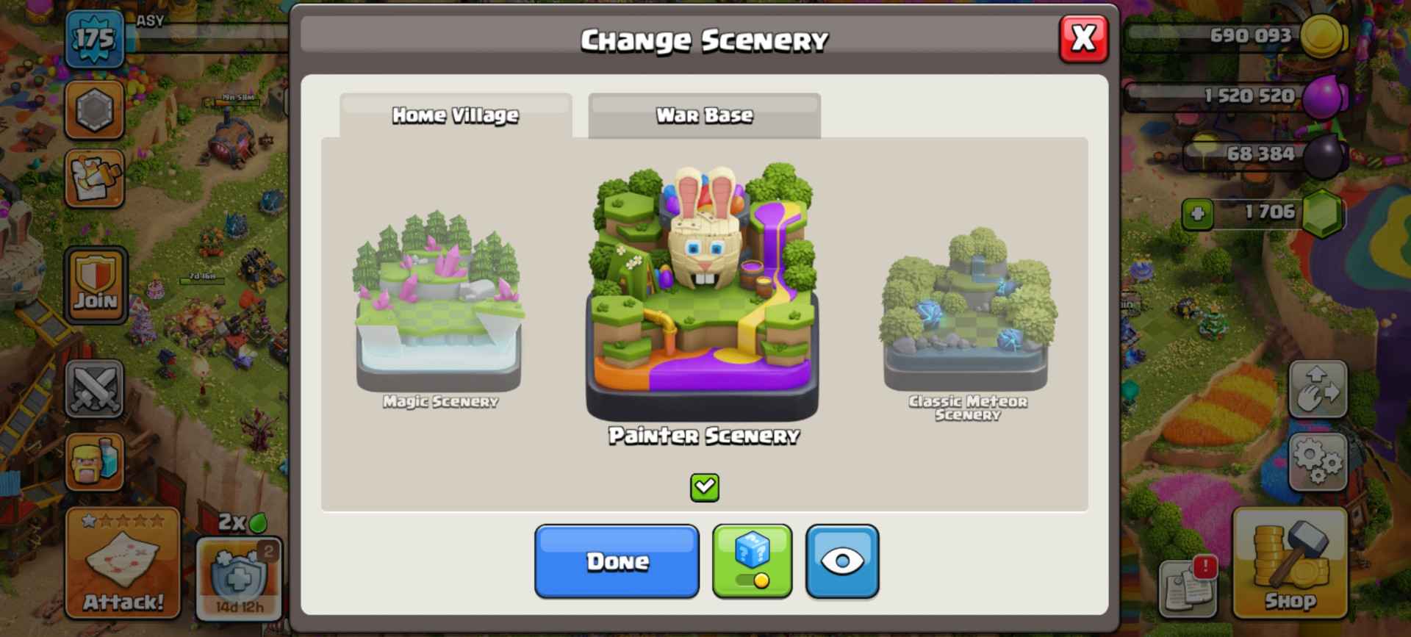Open the crossed swords battle icon

click(95, 389)
